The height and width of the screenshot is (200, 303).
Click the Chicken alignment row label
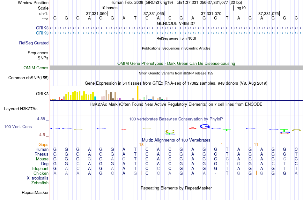[41, 173]
